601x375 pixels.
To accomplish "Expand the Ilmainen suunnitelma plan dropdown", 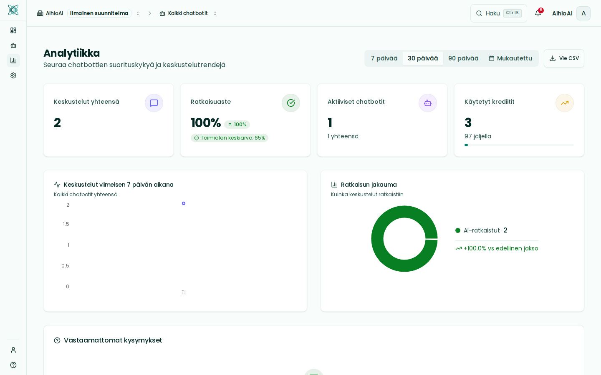I will (x=138, y=13).
